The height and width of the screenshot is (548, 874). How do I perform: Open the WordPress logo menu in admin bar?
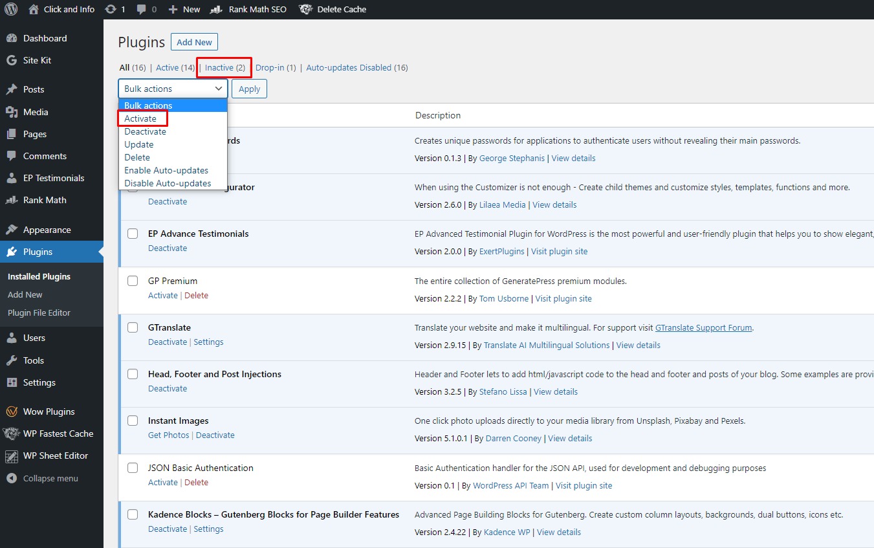click(x=10, y=9)
